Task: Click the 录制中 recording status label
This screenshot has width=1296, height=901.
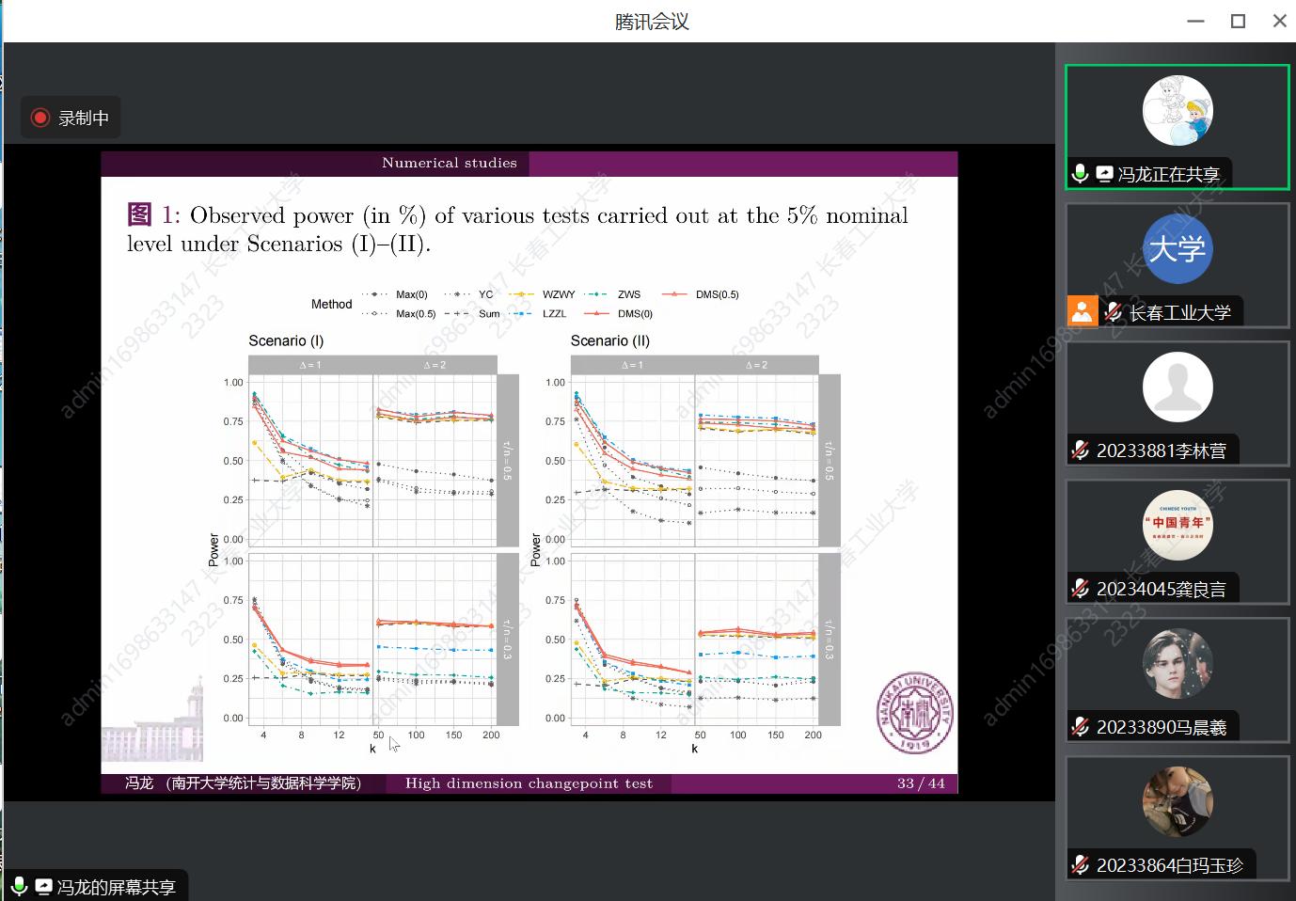Action: [84, 118]
